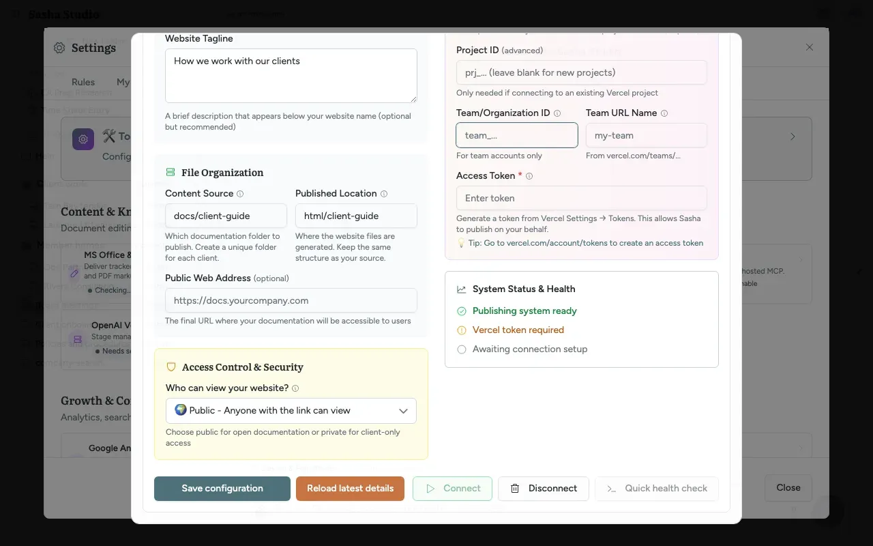Click info icon next to Team URL Name
873x546 pixels.
tap(664, 113)
